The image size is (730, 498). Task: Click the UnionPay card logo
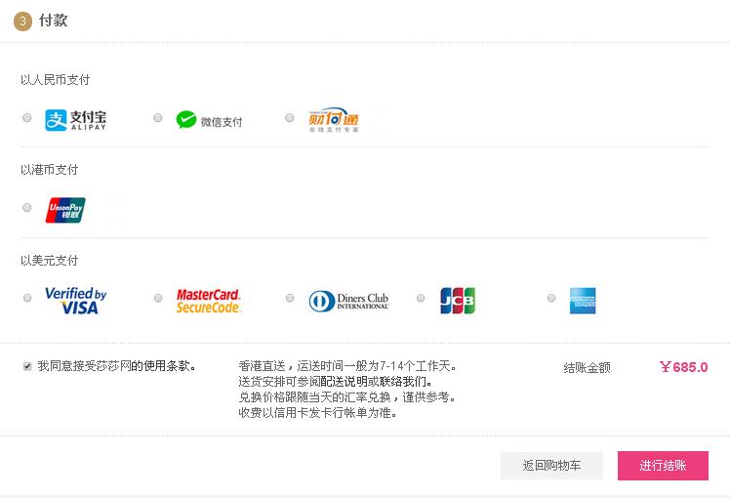(65, 210)
